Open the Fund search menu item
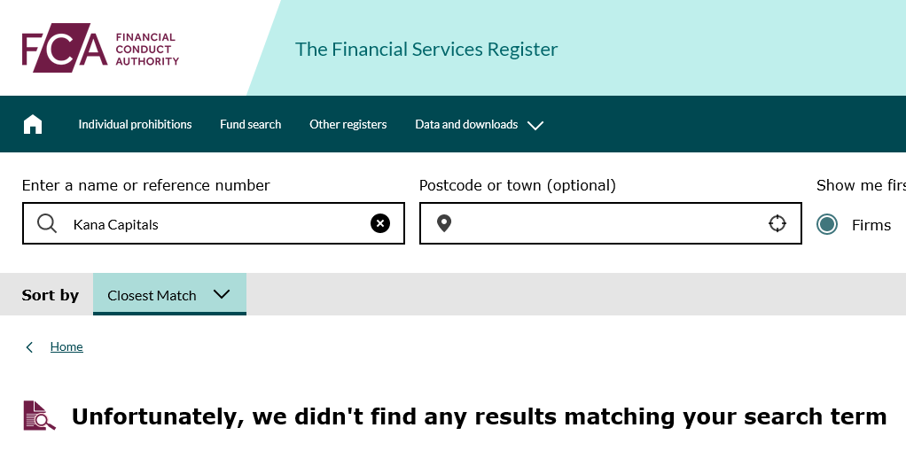The width and height of the screenshot is (906, 451). (x=250, y=125)
